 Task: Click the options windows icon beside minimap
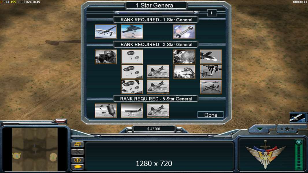pos(78,144)
